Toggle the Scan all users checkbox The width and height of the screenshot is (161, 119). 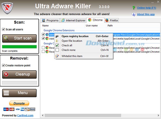(x=3, y=29)
